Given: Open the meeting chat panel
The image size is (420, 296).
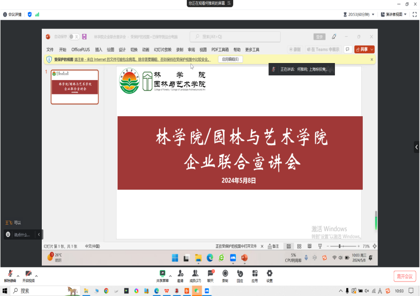Looking at the screenshot, I should pyautogui.click(x=211, y=274).
